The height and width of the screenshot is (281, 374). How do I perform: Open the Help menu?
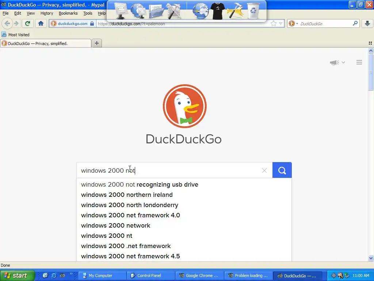click(x=102, y=14)
